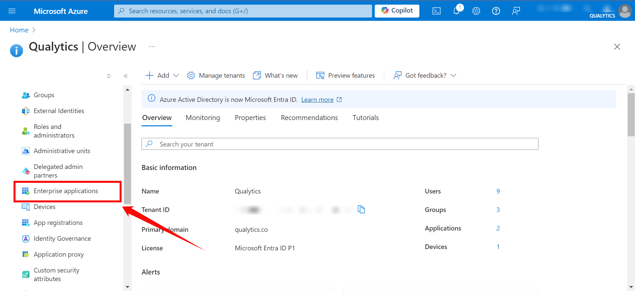Viewport: 635px width, 291px height.
Task: Switch to the Tutorials tab
Action: point(366,118)
